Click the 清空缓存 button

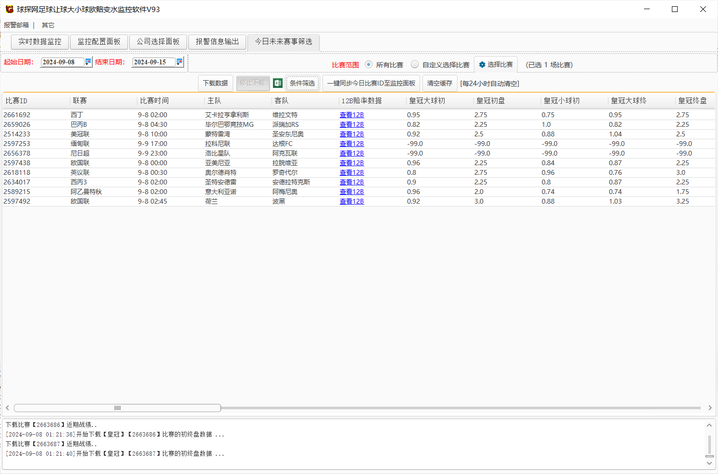click(x=440, y=83)
